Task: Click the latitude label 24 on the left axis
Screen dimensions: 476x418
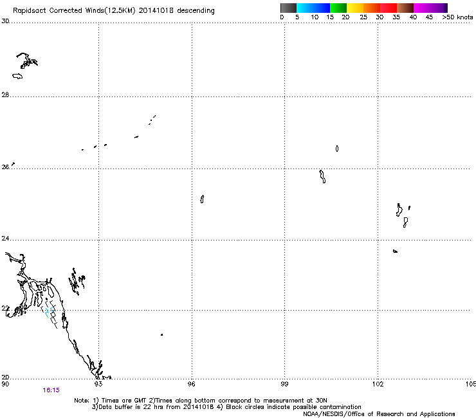Action: (5, 239)
